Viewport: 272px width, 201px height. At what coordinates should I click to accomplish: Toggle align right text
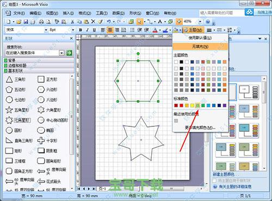117,30
